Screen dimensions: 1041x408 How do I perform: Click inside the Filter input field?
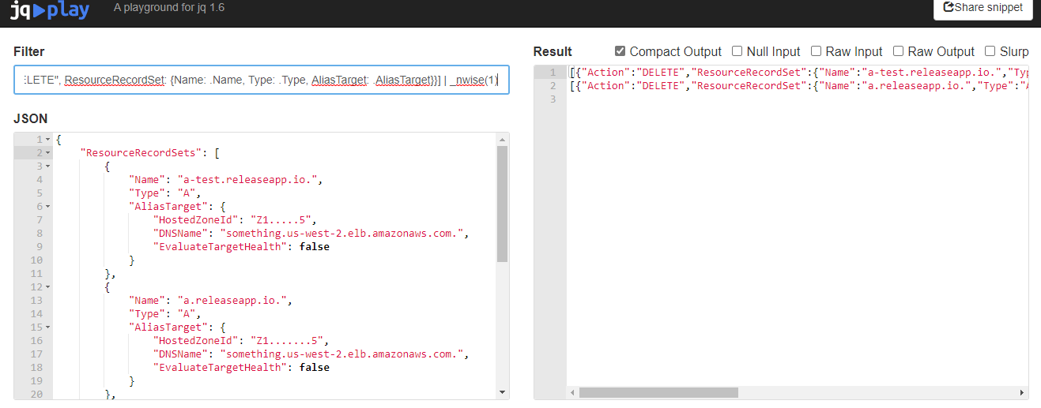point(261,80)
